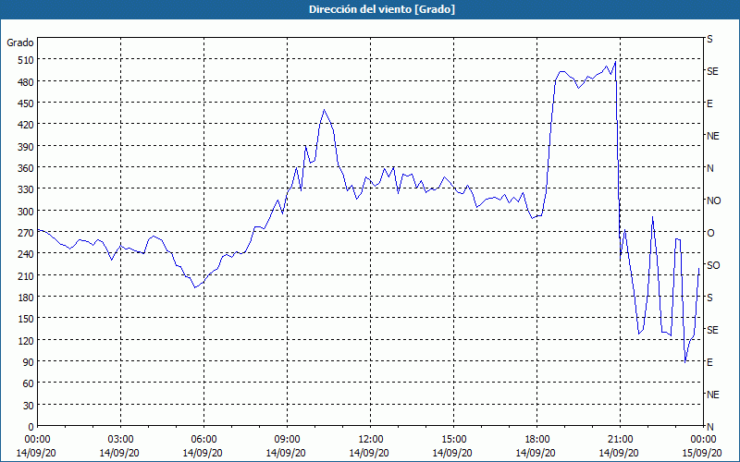740x462 pixels.
Task: Select the 390 value on the left axis
Action: tap(26, 147)
